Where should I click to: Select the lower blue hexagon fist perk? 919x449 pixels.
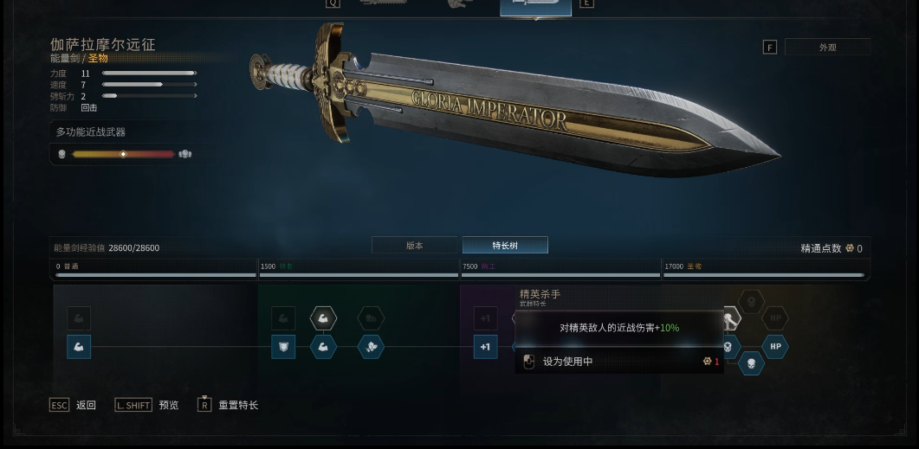click(x=324, y=347)
